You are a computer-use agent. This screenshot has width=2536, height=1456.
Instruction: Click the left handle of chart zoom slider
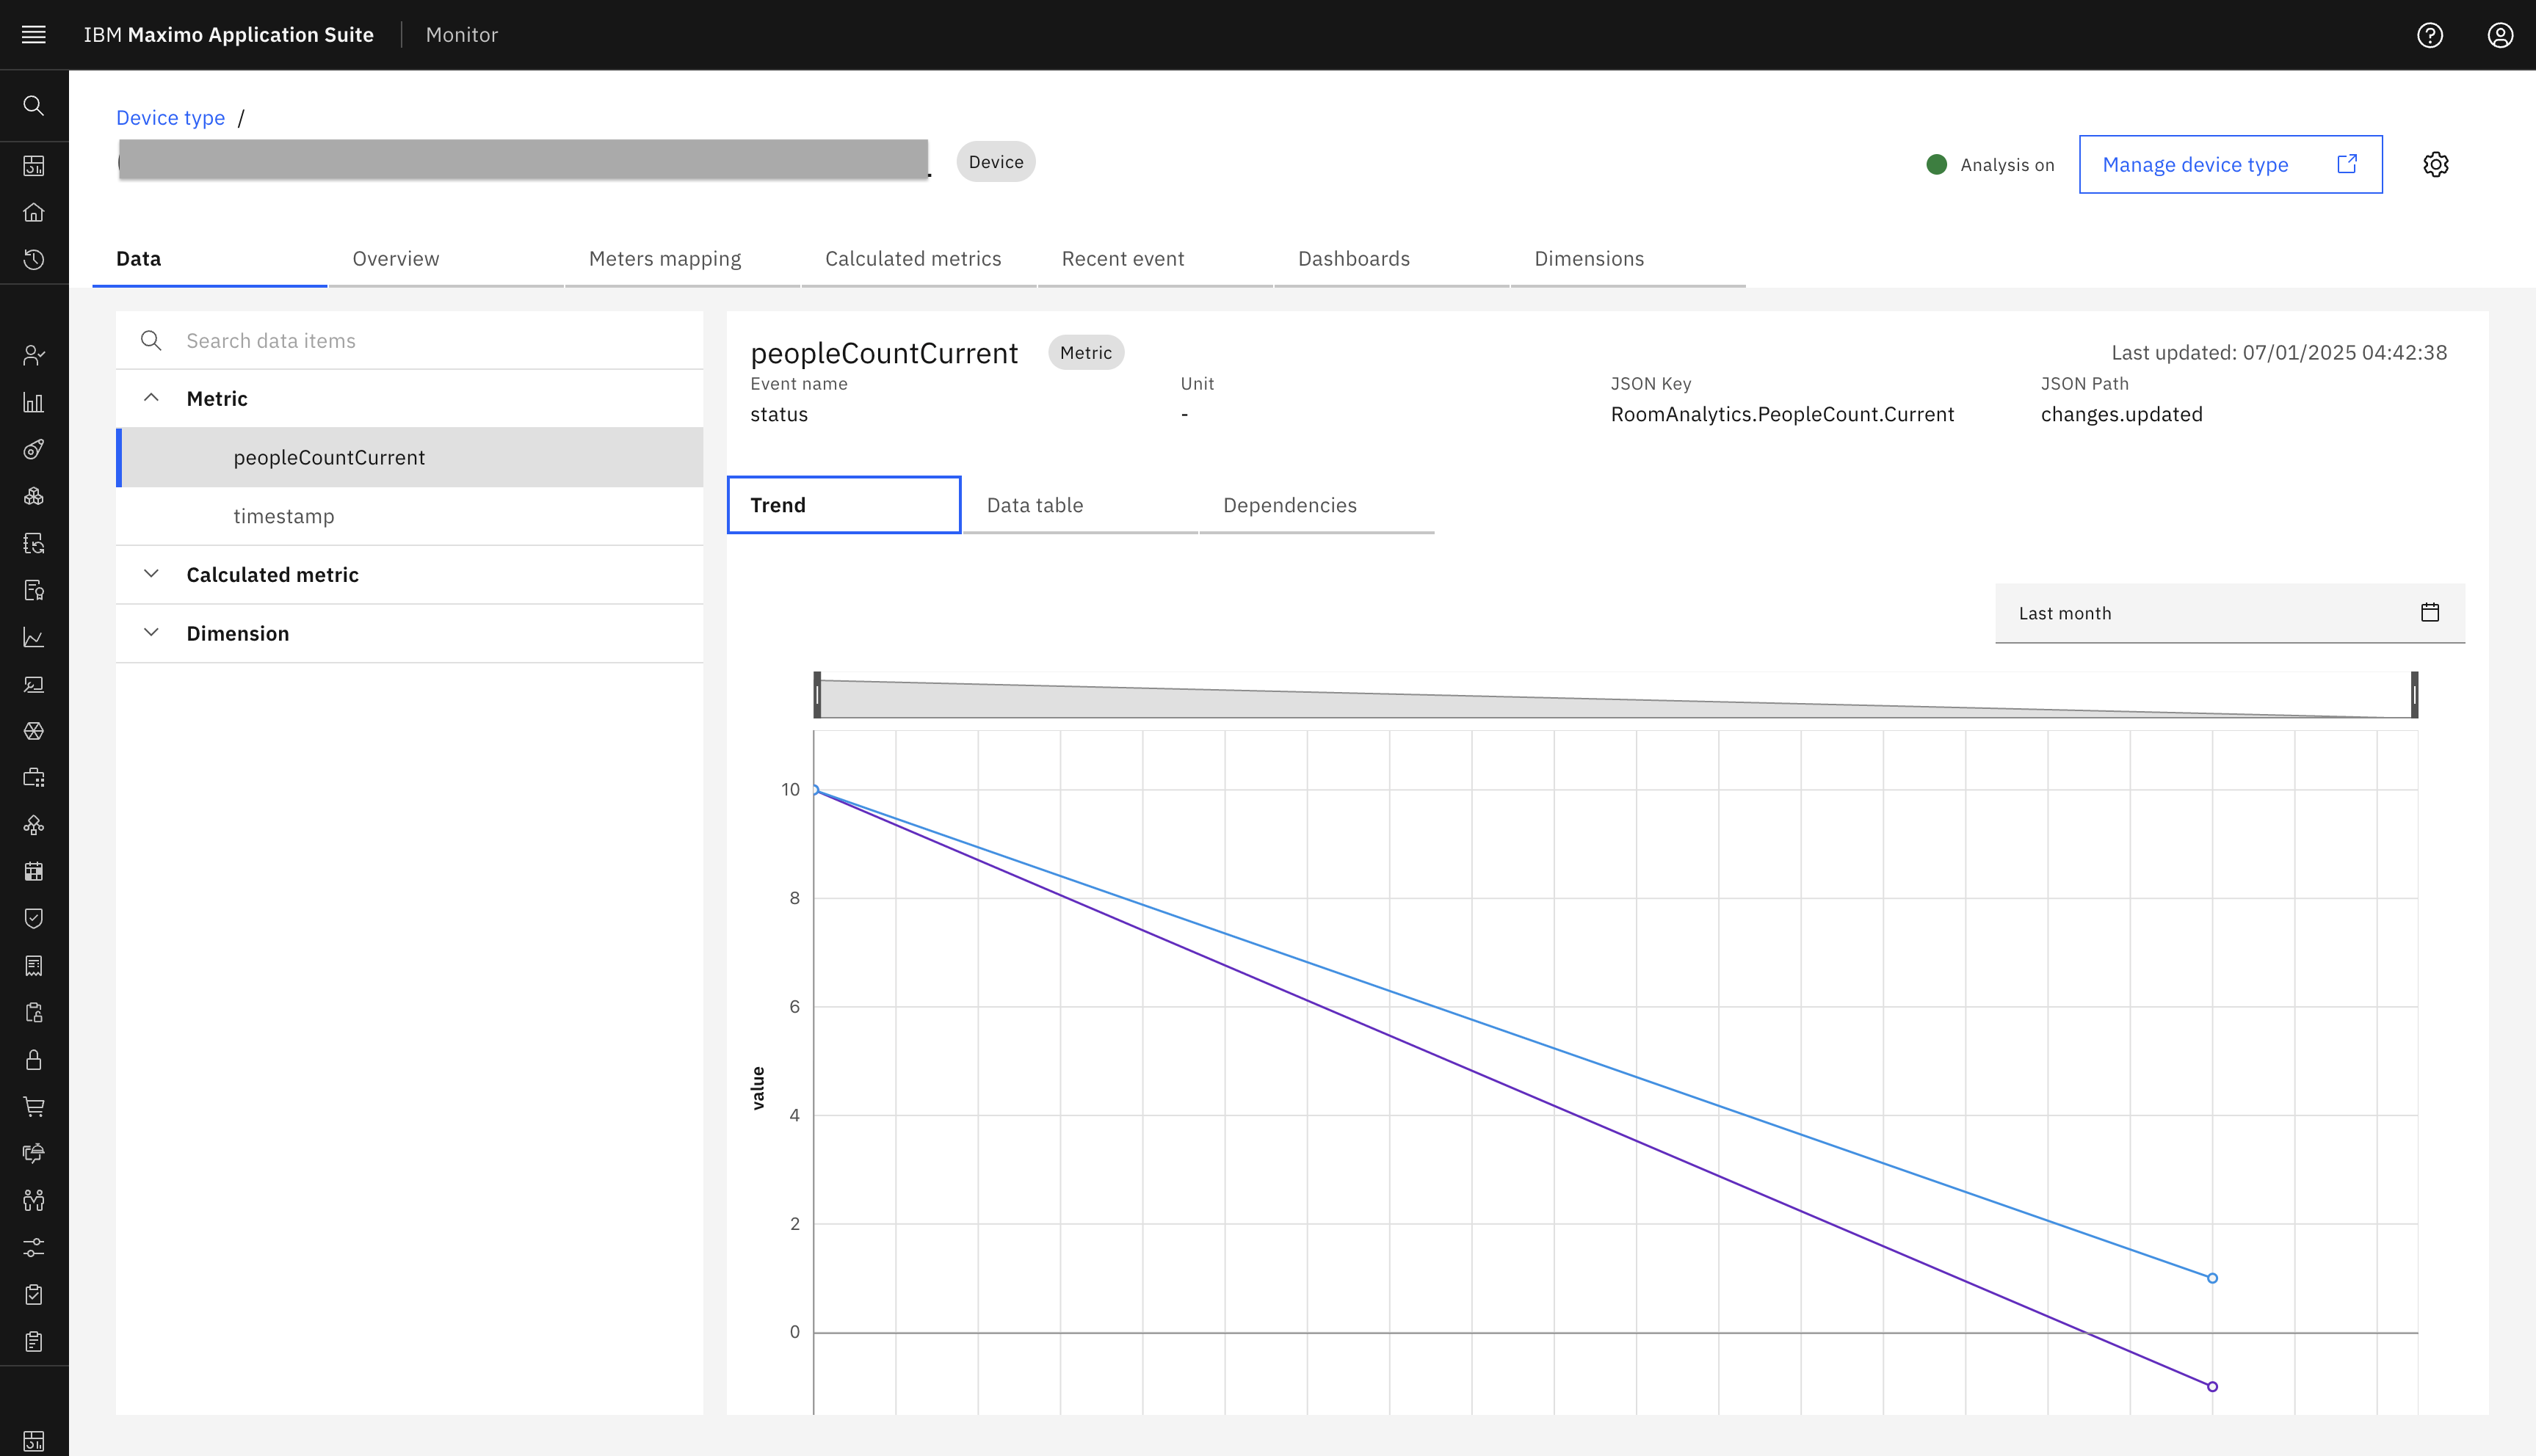coord(817,694)
